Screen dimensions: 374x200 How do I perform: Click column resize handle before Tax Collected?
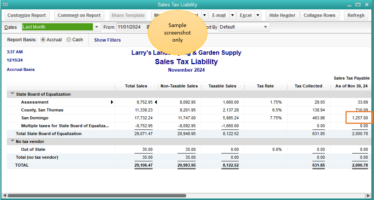[x=287, y=87]
